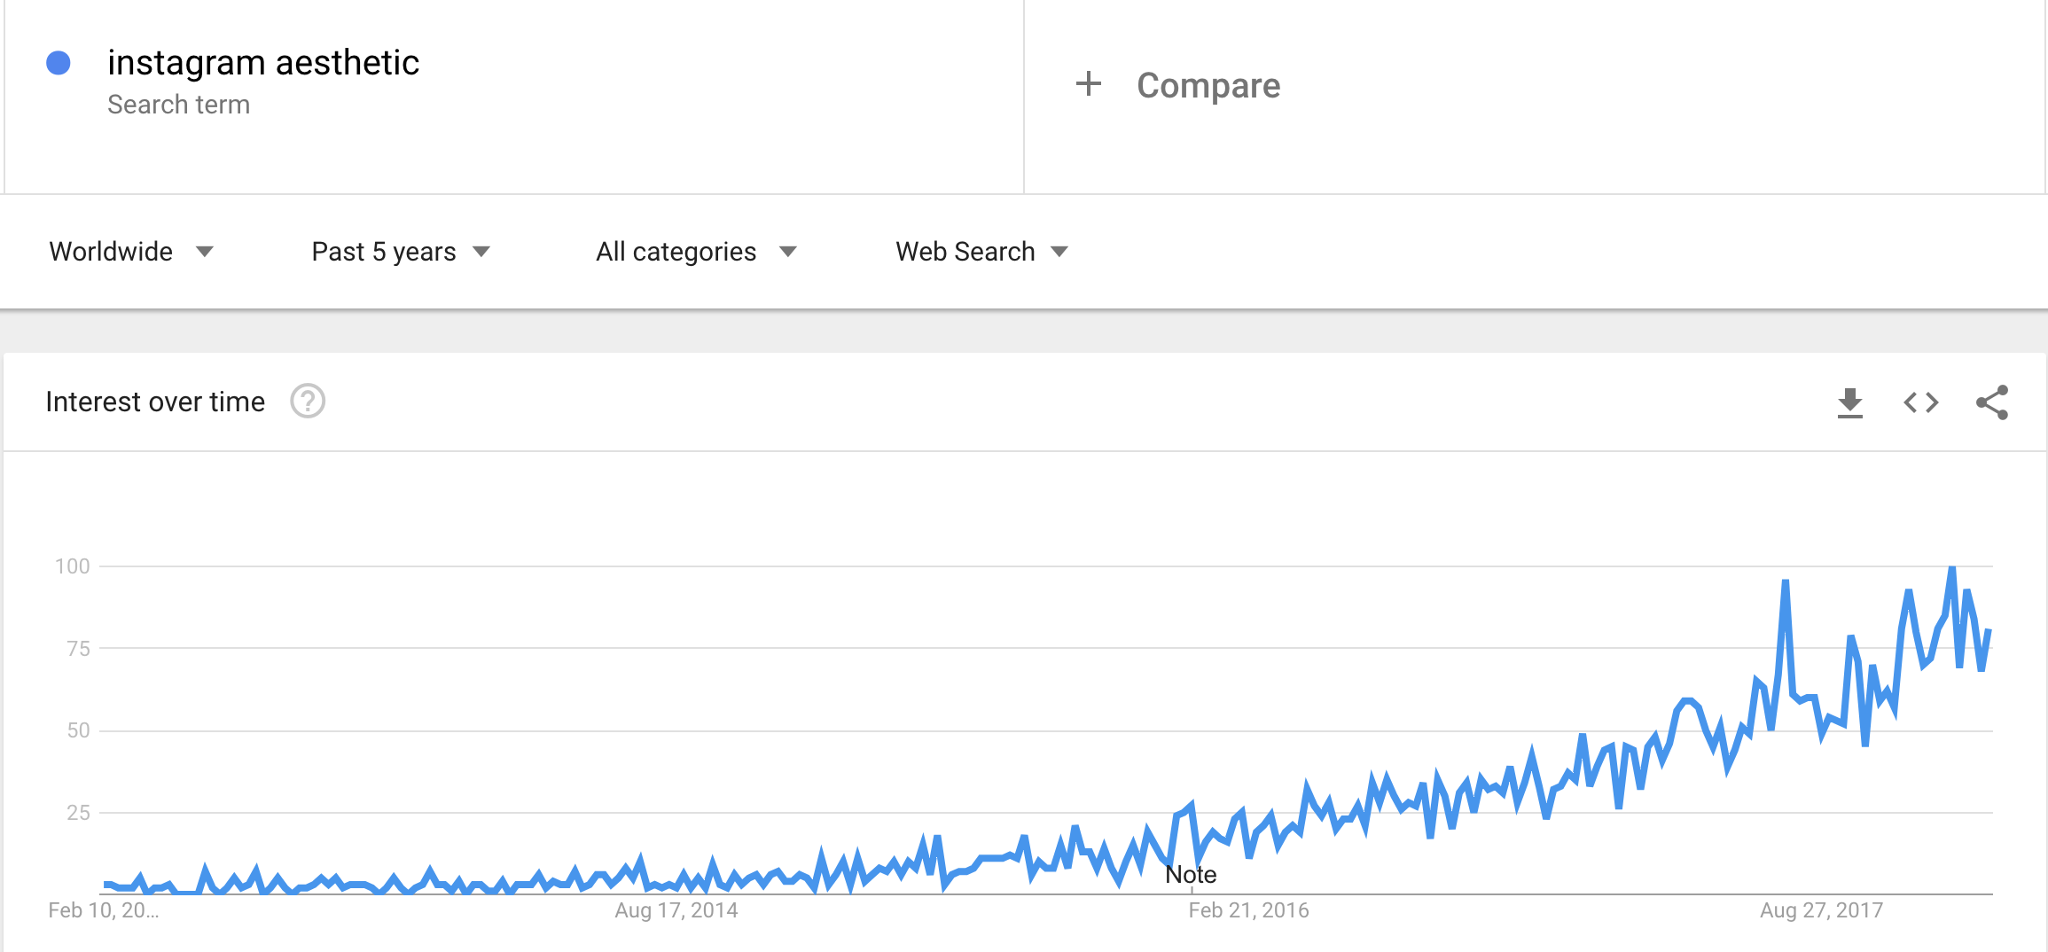Download the trends data
The image size is (2048, 952).
[1849, 402]
